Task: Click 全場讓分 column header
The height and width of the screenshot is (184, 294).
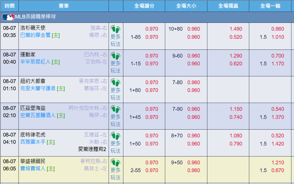Action: (x=144, y=6)
